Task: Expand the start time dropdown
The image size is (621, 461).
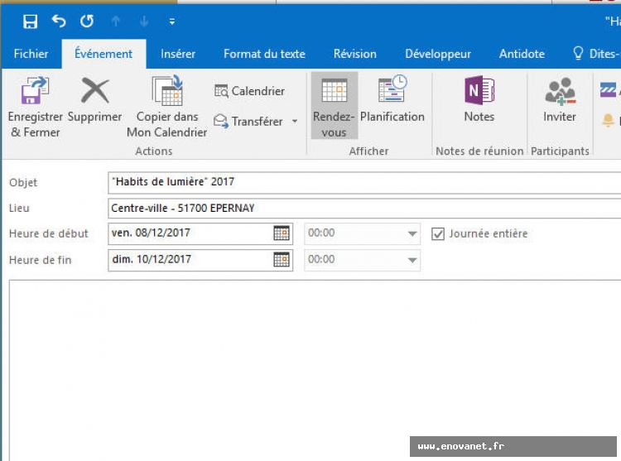Action: 412,233
